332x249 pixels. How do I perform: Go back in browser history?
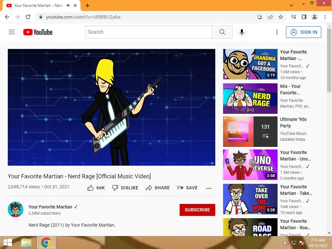(7, 17)
